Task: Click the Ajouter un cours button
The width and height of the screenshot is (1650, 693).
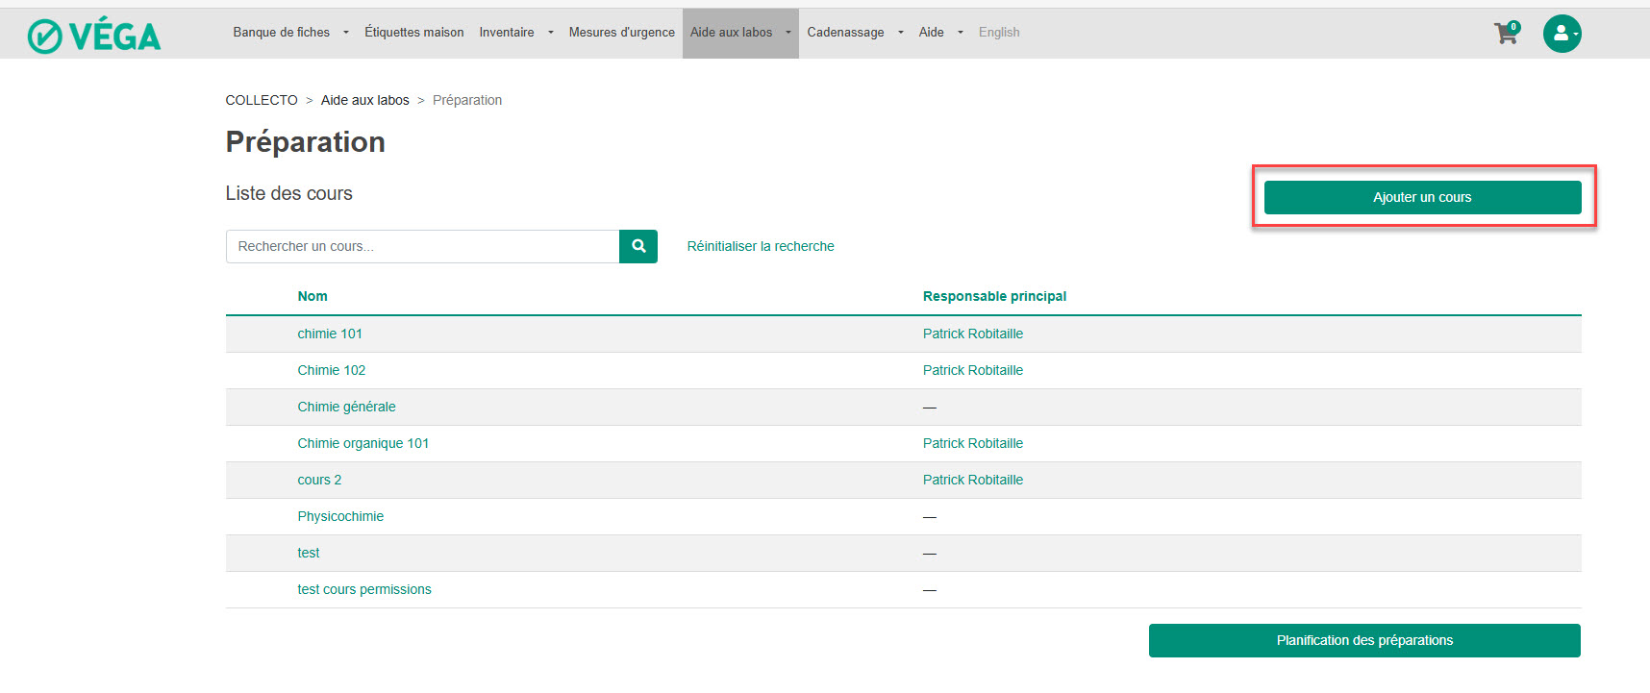Action: pos(1422,197)
